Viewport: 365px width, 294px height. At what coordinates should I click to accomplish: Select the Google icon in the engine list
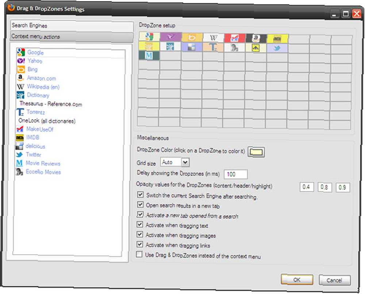point(21,52)
